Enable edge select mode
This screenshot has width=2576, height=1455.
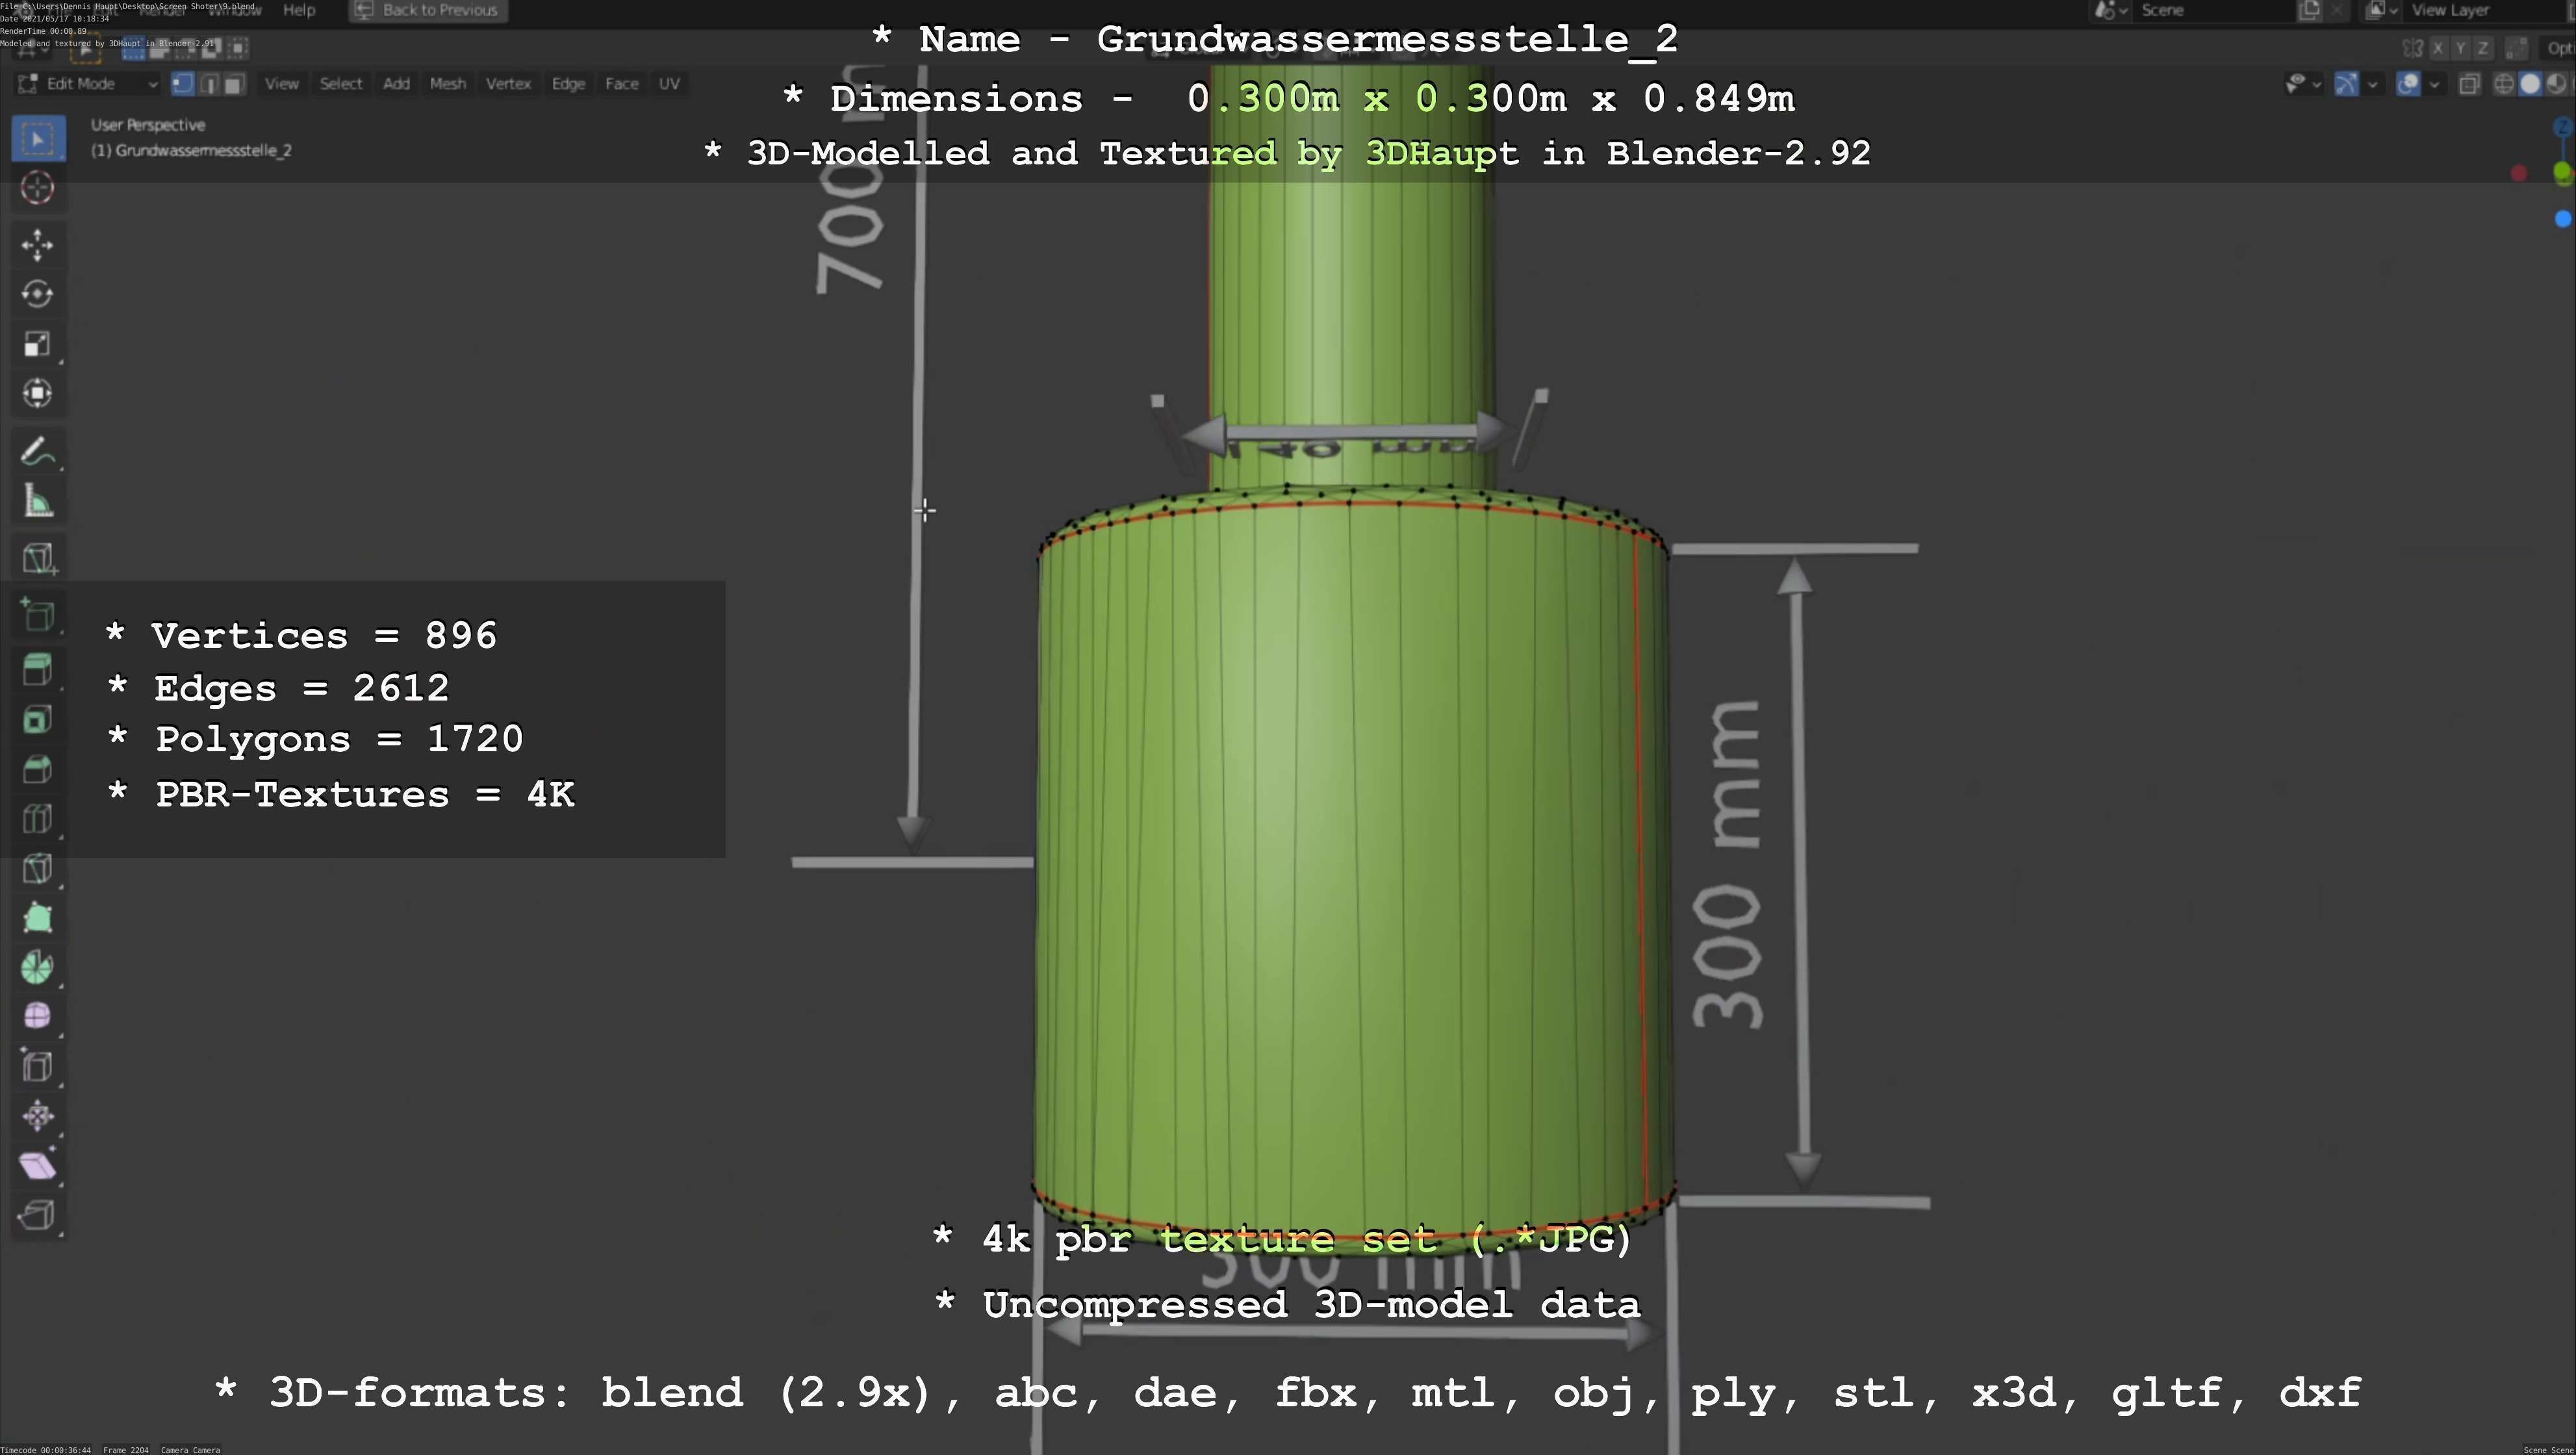pyautogui.click(x=209, y=84)
